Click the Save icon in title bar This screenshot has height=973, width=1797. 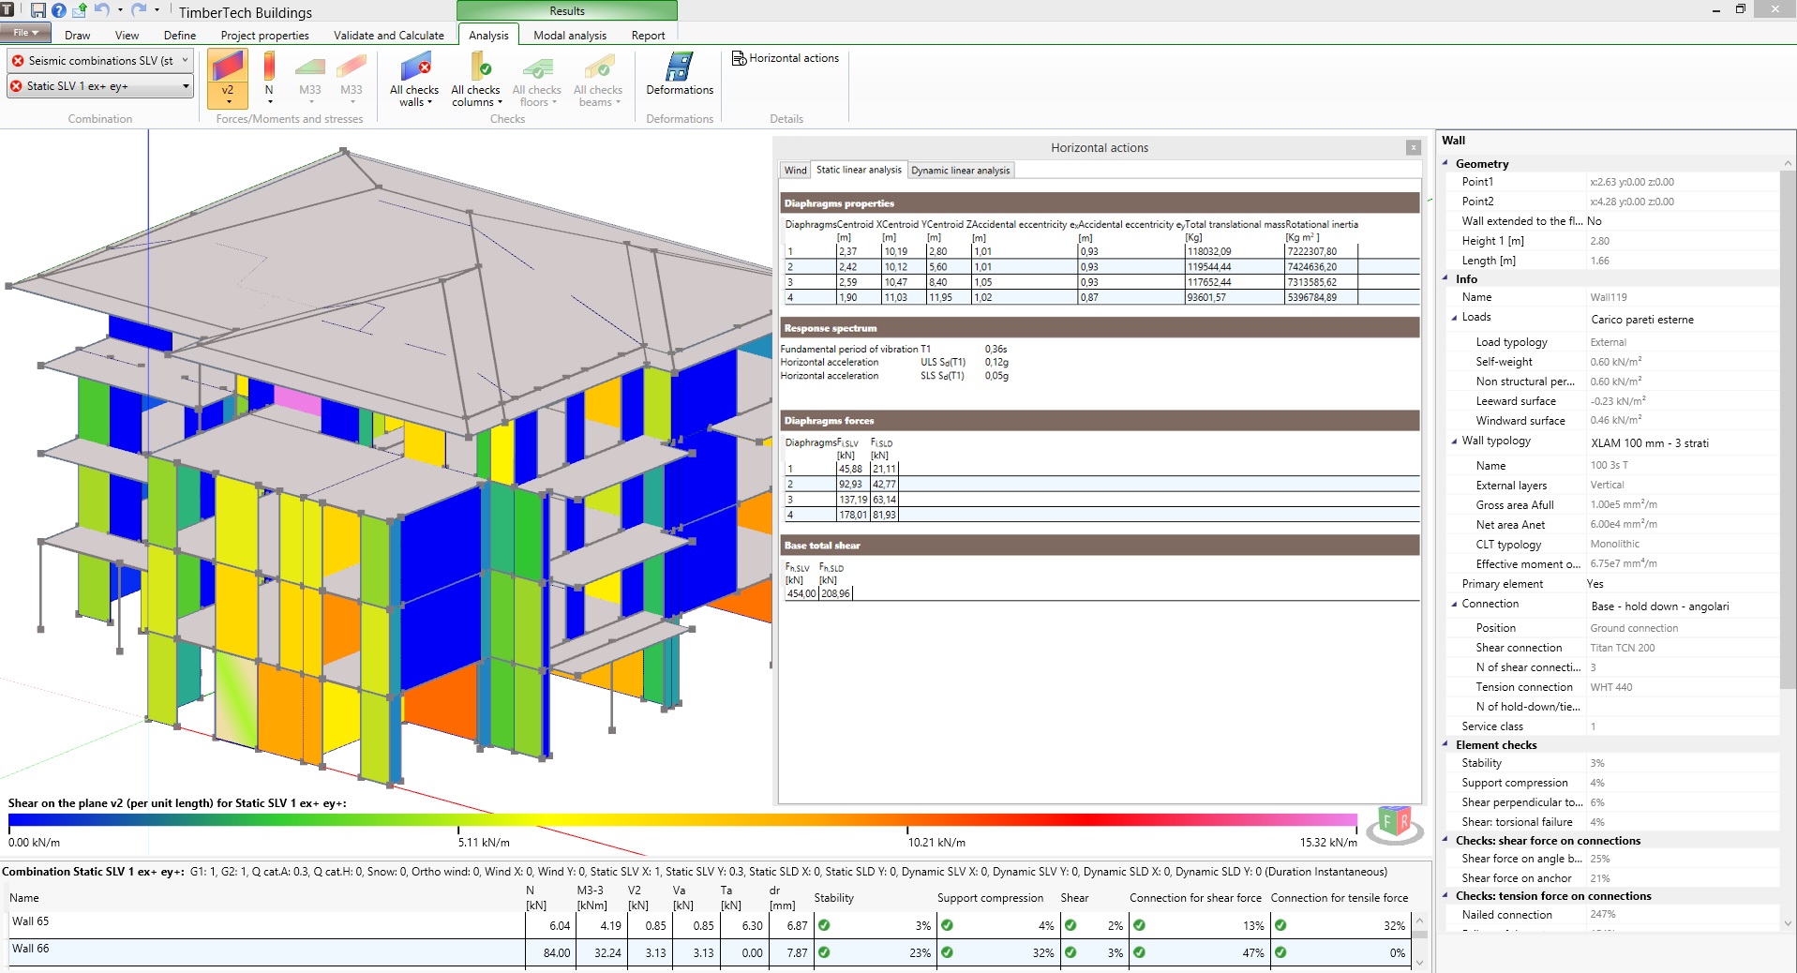click(37, 10)
